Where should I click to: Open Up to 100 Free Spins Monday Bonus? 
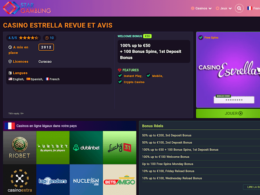(x=168, y=164)
